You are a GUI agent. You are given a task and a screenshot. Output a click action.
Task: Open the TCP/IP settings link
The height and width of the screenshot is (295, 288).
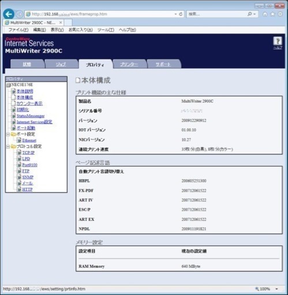point(28,153)
